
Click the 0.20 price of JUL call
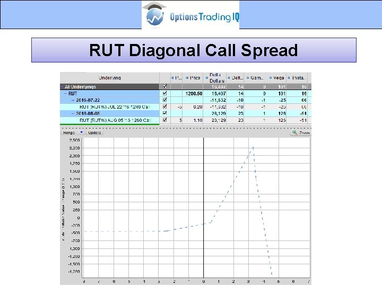(198, 107)
